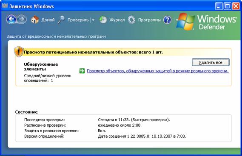Click the 'Обнаруженные элементы' heading
242x156 pixels.
point(41,67)
